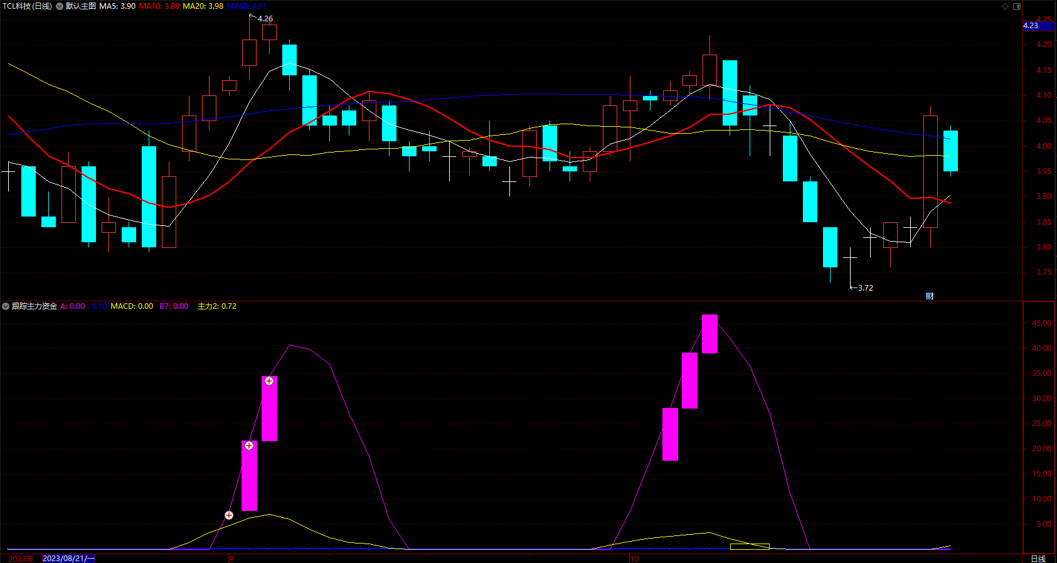
Task: Click the diamond icon at top right
Action: [1005, 6]
